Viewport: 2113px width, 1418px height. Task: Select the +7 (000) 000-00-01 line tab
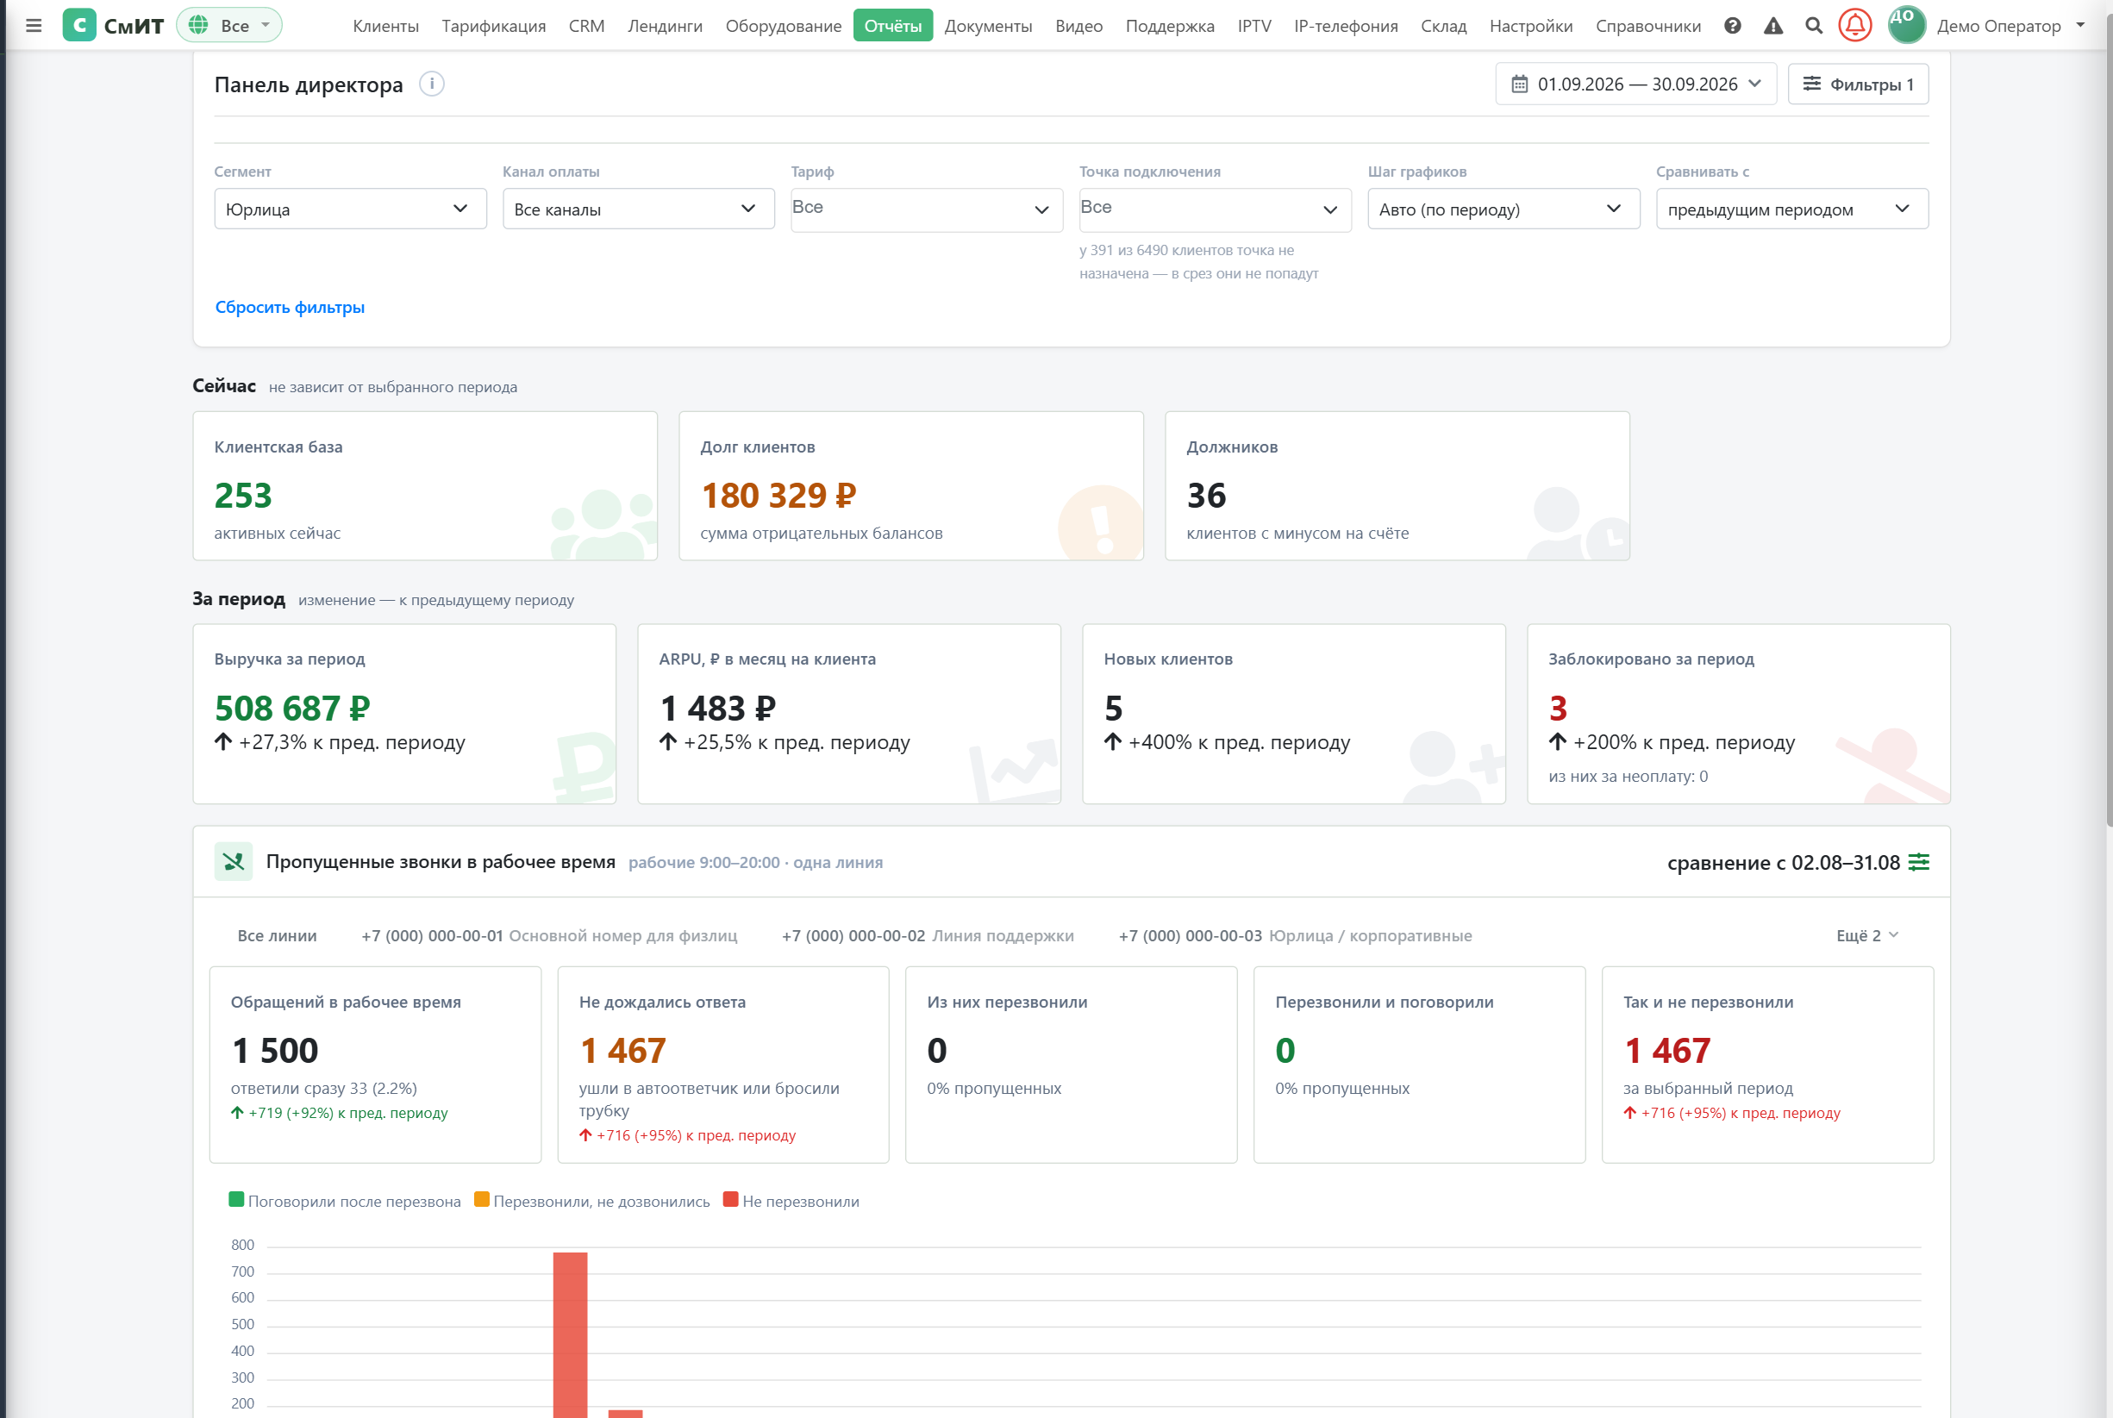(x=549, y=935)
